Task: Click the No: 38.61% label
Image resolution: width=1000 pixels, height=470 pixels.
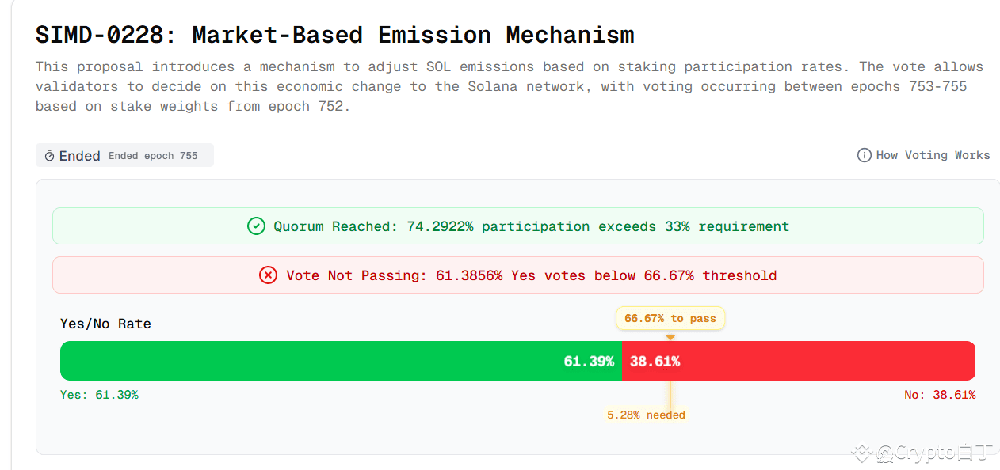Action: 940,394
